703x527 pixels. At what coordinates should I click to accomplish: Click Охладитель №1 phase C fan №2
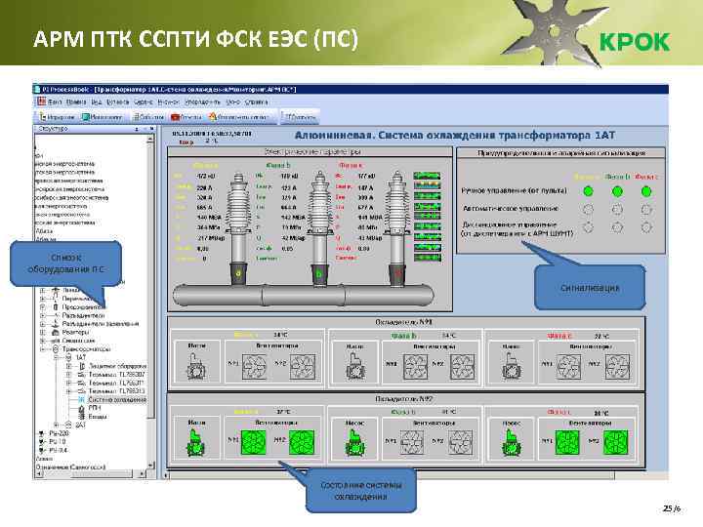coord(617,367)
